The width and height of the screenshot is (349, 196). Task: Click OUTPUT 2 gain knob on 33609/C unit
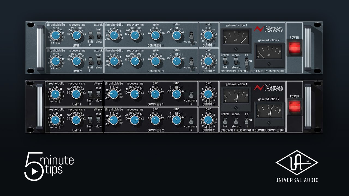[208, 61]
